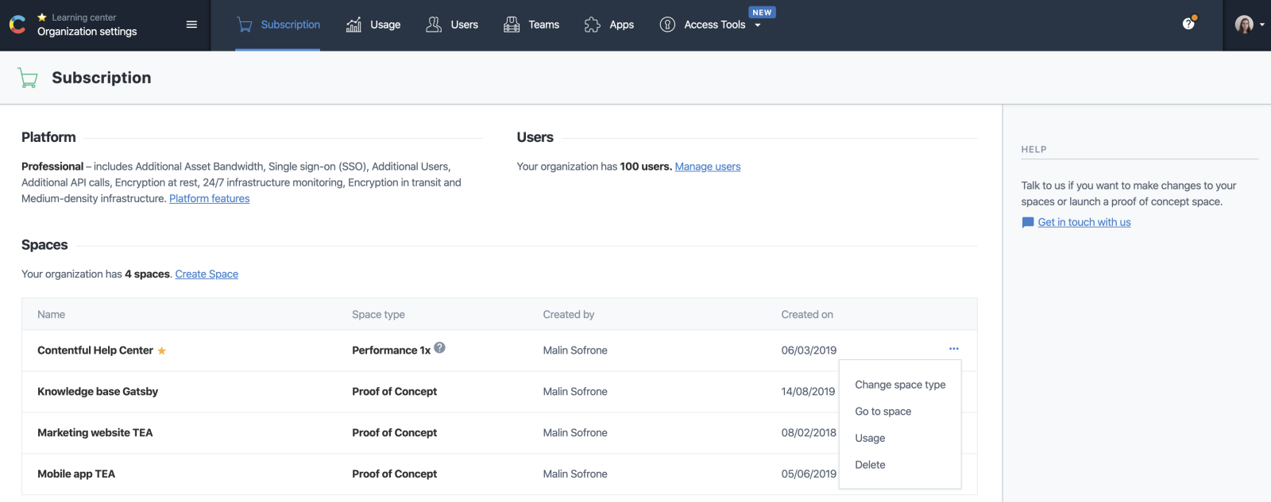Select the Subscription tab
Viewport: 1271px width, 502px height.
278,25
